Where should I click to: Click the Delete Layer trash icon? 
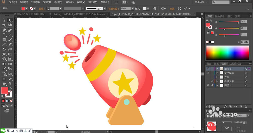[x=246, y=106]
